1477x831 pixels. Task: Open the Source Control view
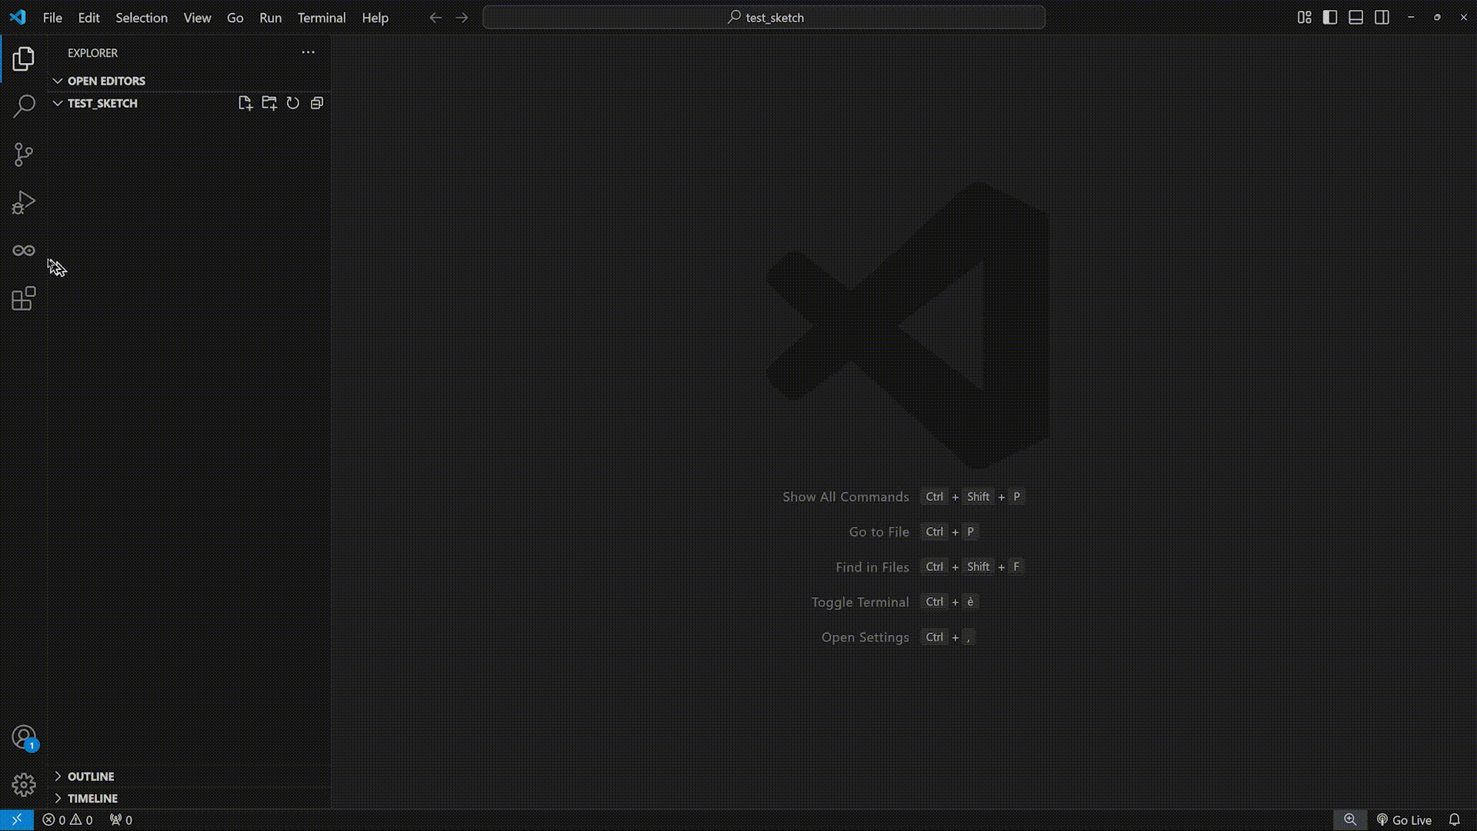coord(23,155)
